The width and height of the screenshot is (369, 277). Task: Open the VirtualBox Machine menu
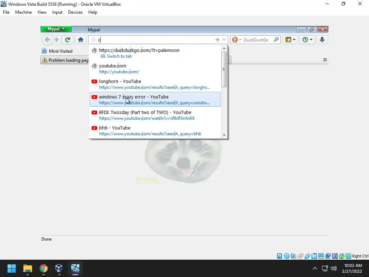[x=23, y=12]
